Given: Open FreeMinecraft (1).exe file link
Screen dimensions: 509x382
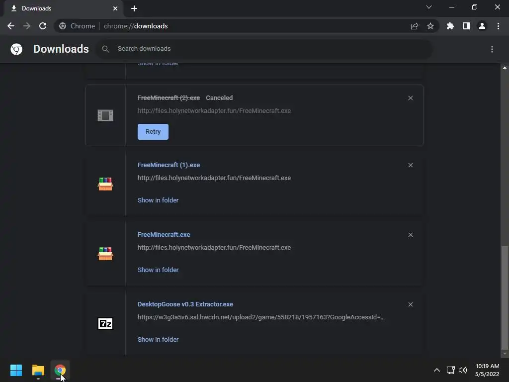Looking at the screenshot, I should coord(169,165).
